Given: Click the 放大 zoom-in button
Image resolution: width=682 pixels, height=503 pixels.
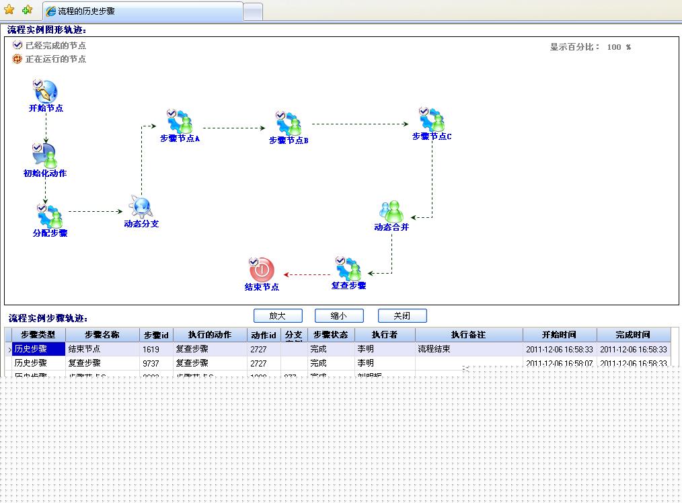Looking at the screenshot, I should click(x=278, y=315).
